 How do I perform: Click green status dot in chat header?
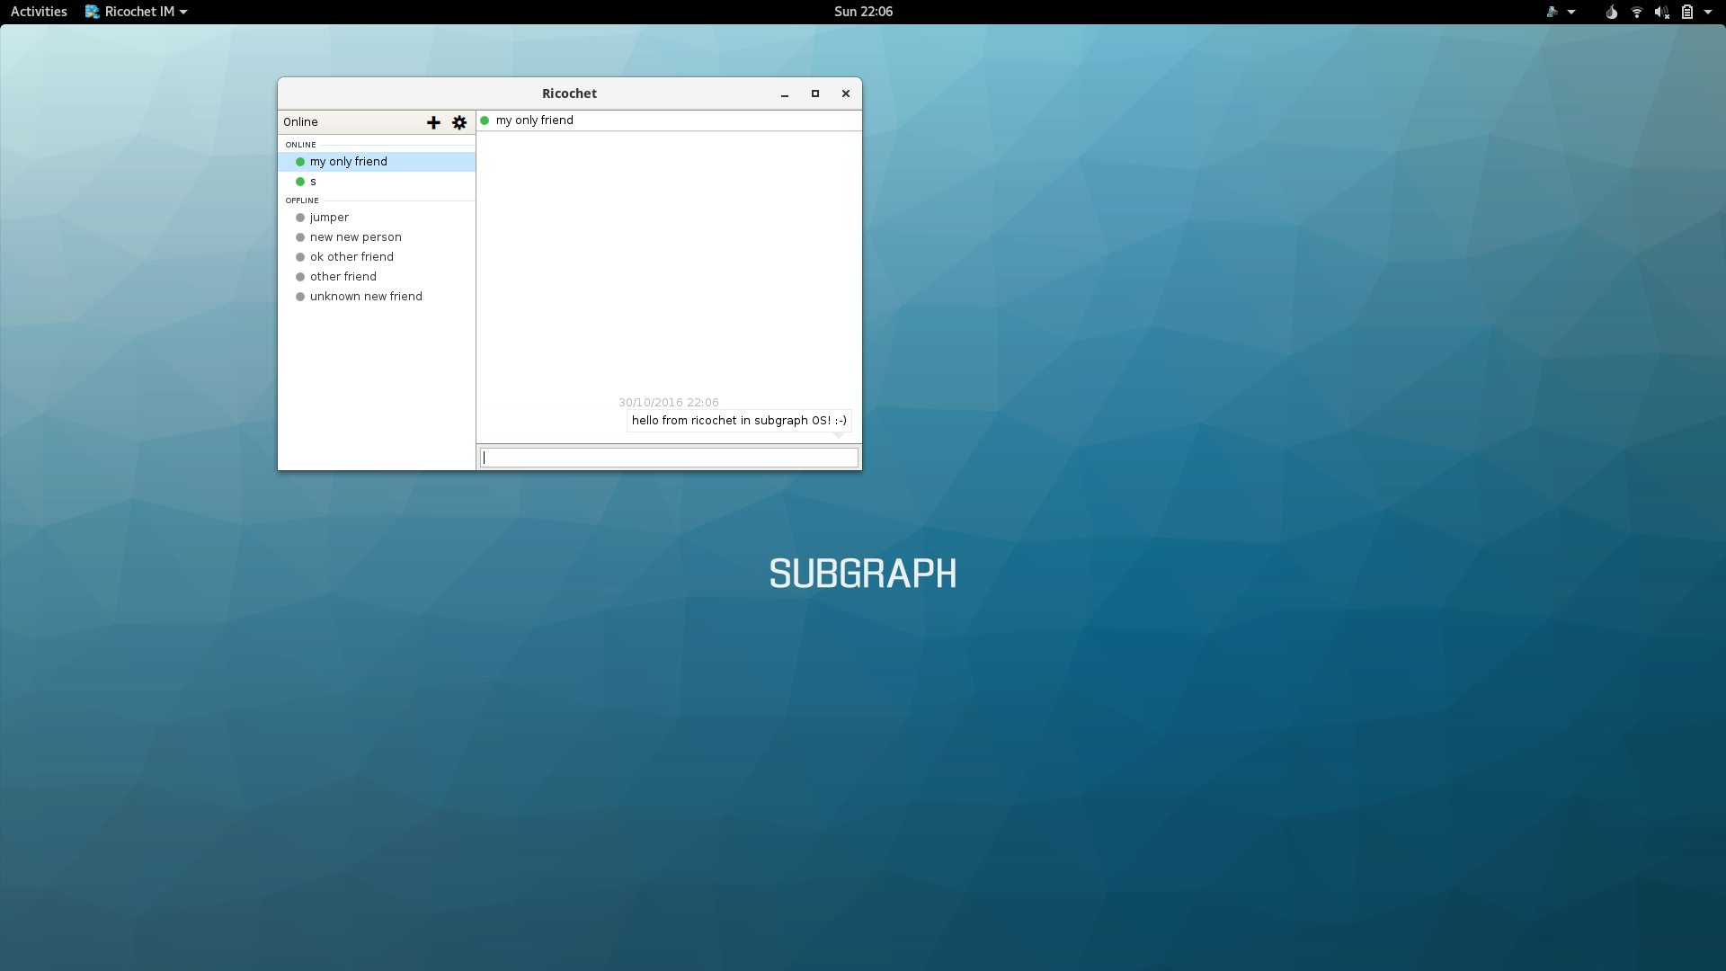(485, 120)
